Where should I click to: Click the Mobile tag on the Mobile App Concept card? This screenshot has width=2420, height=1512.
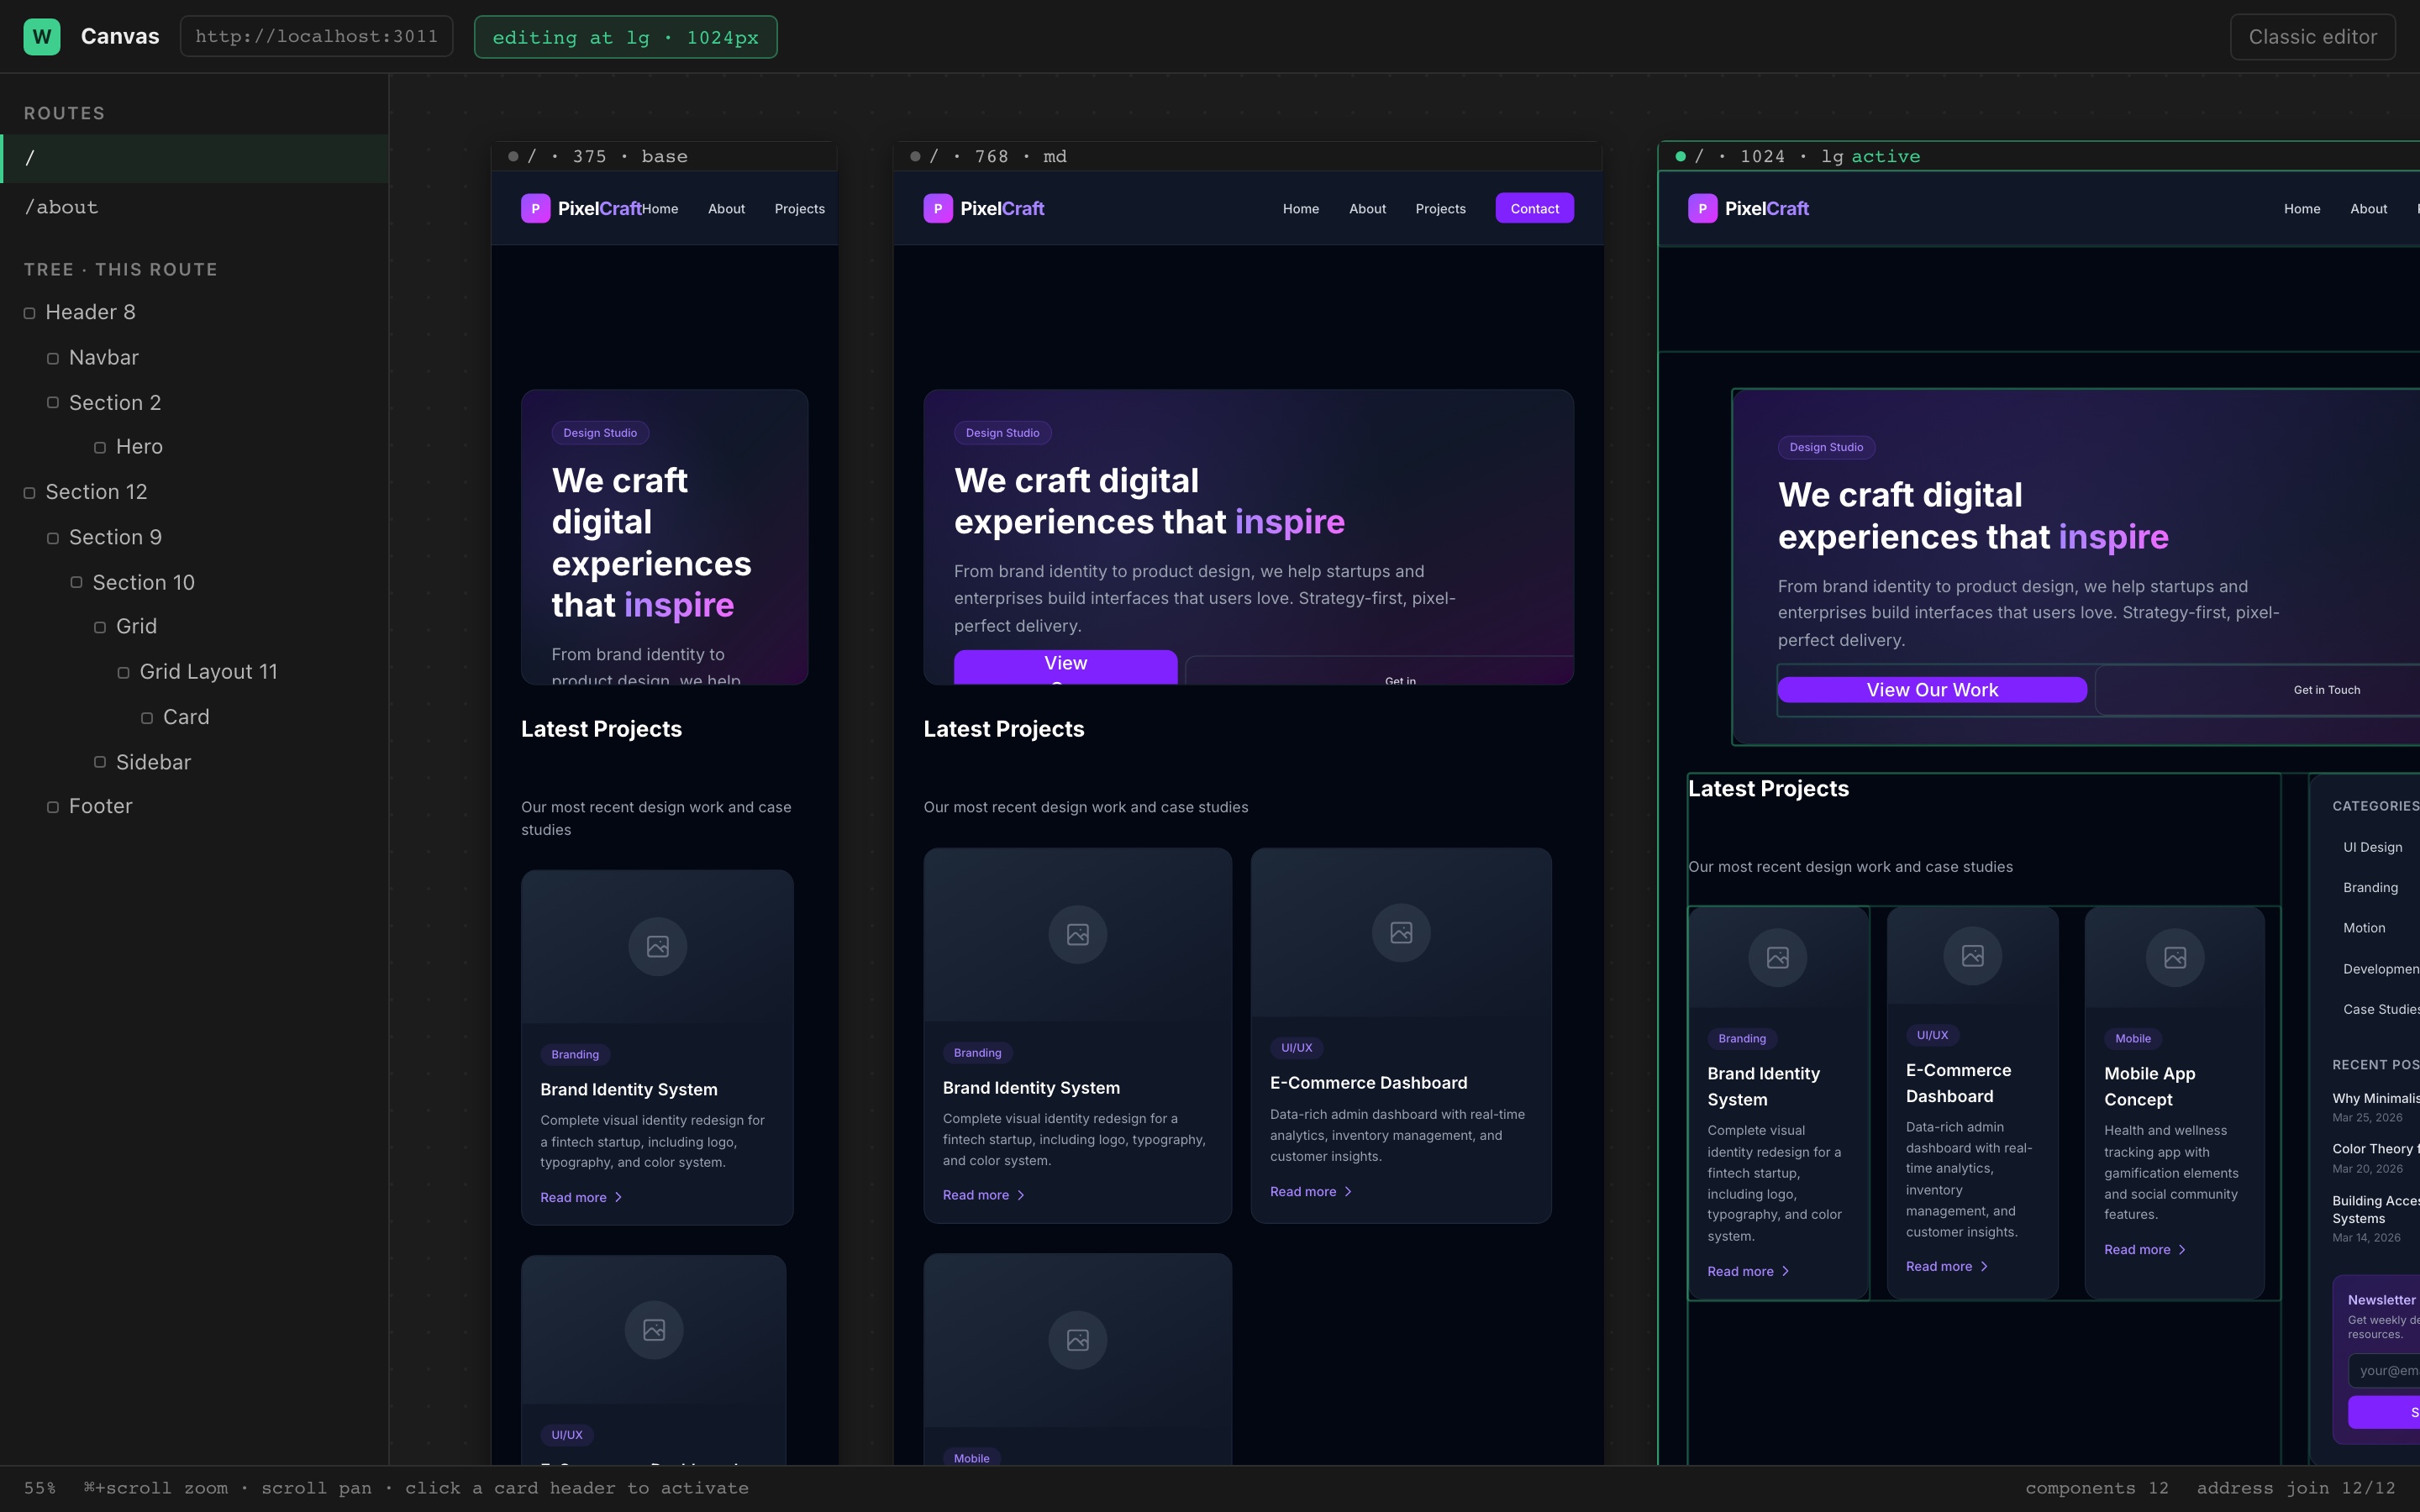pyautogui.click(x=2132, y=1039)
